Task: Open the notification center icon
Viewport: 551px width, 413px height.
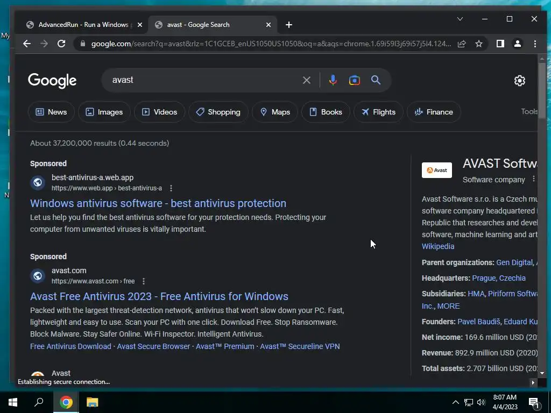Action: point(534,403)
